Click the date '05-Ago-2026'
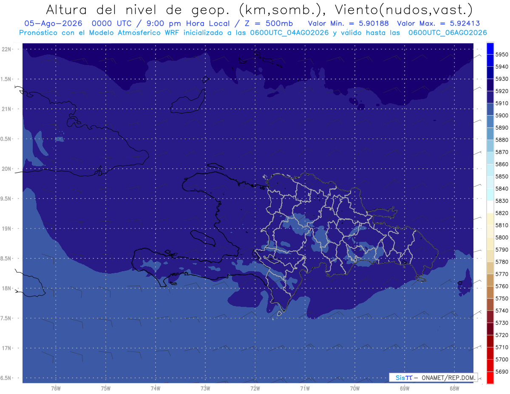This screenshot has height=394, width=510. point(54,23)
